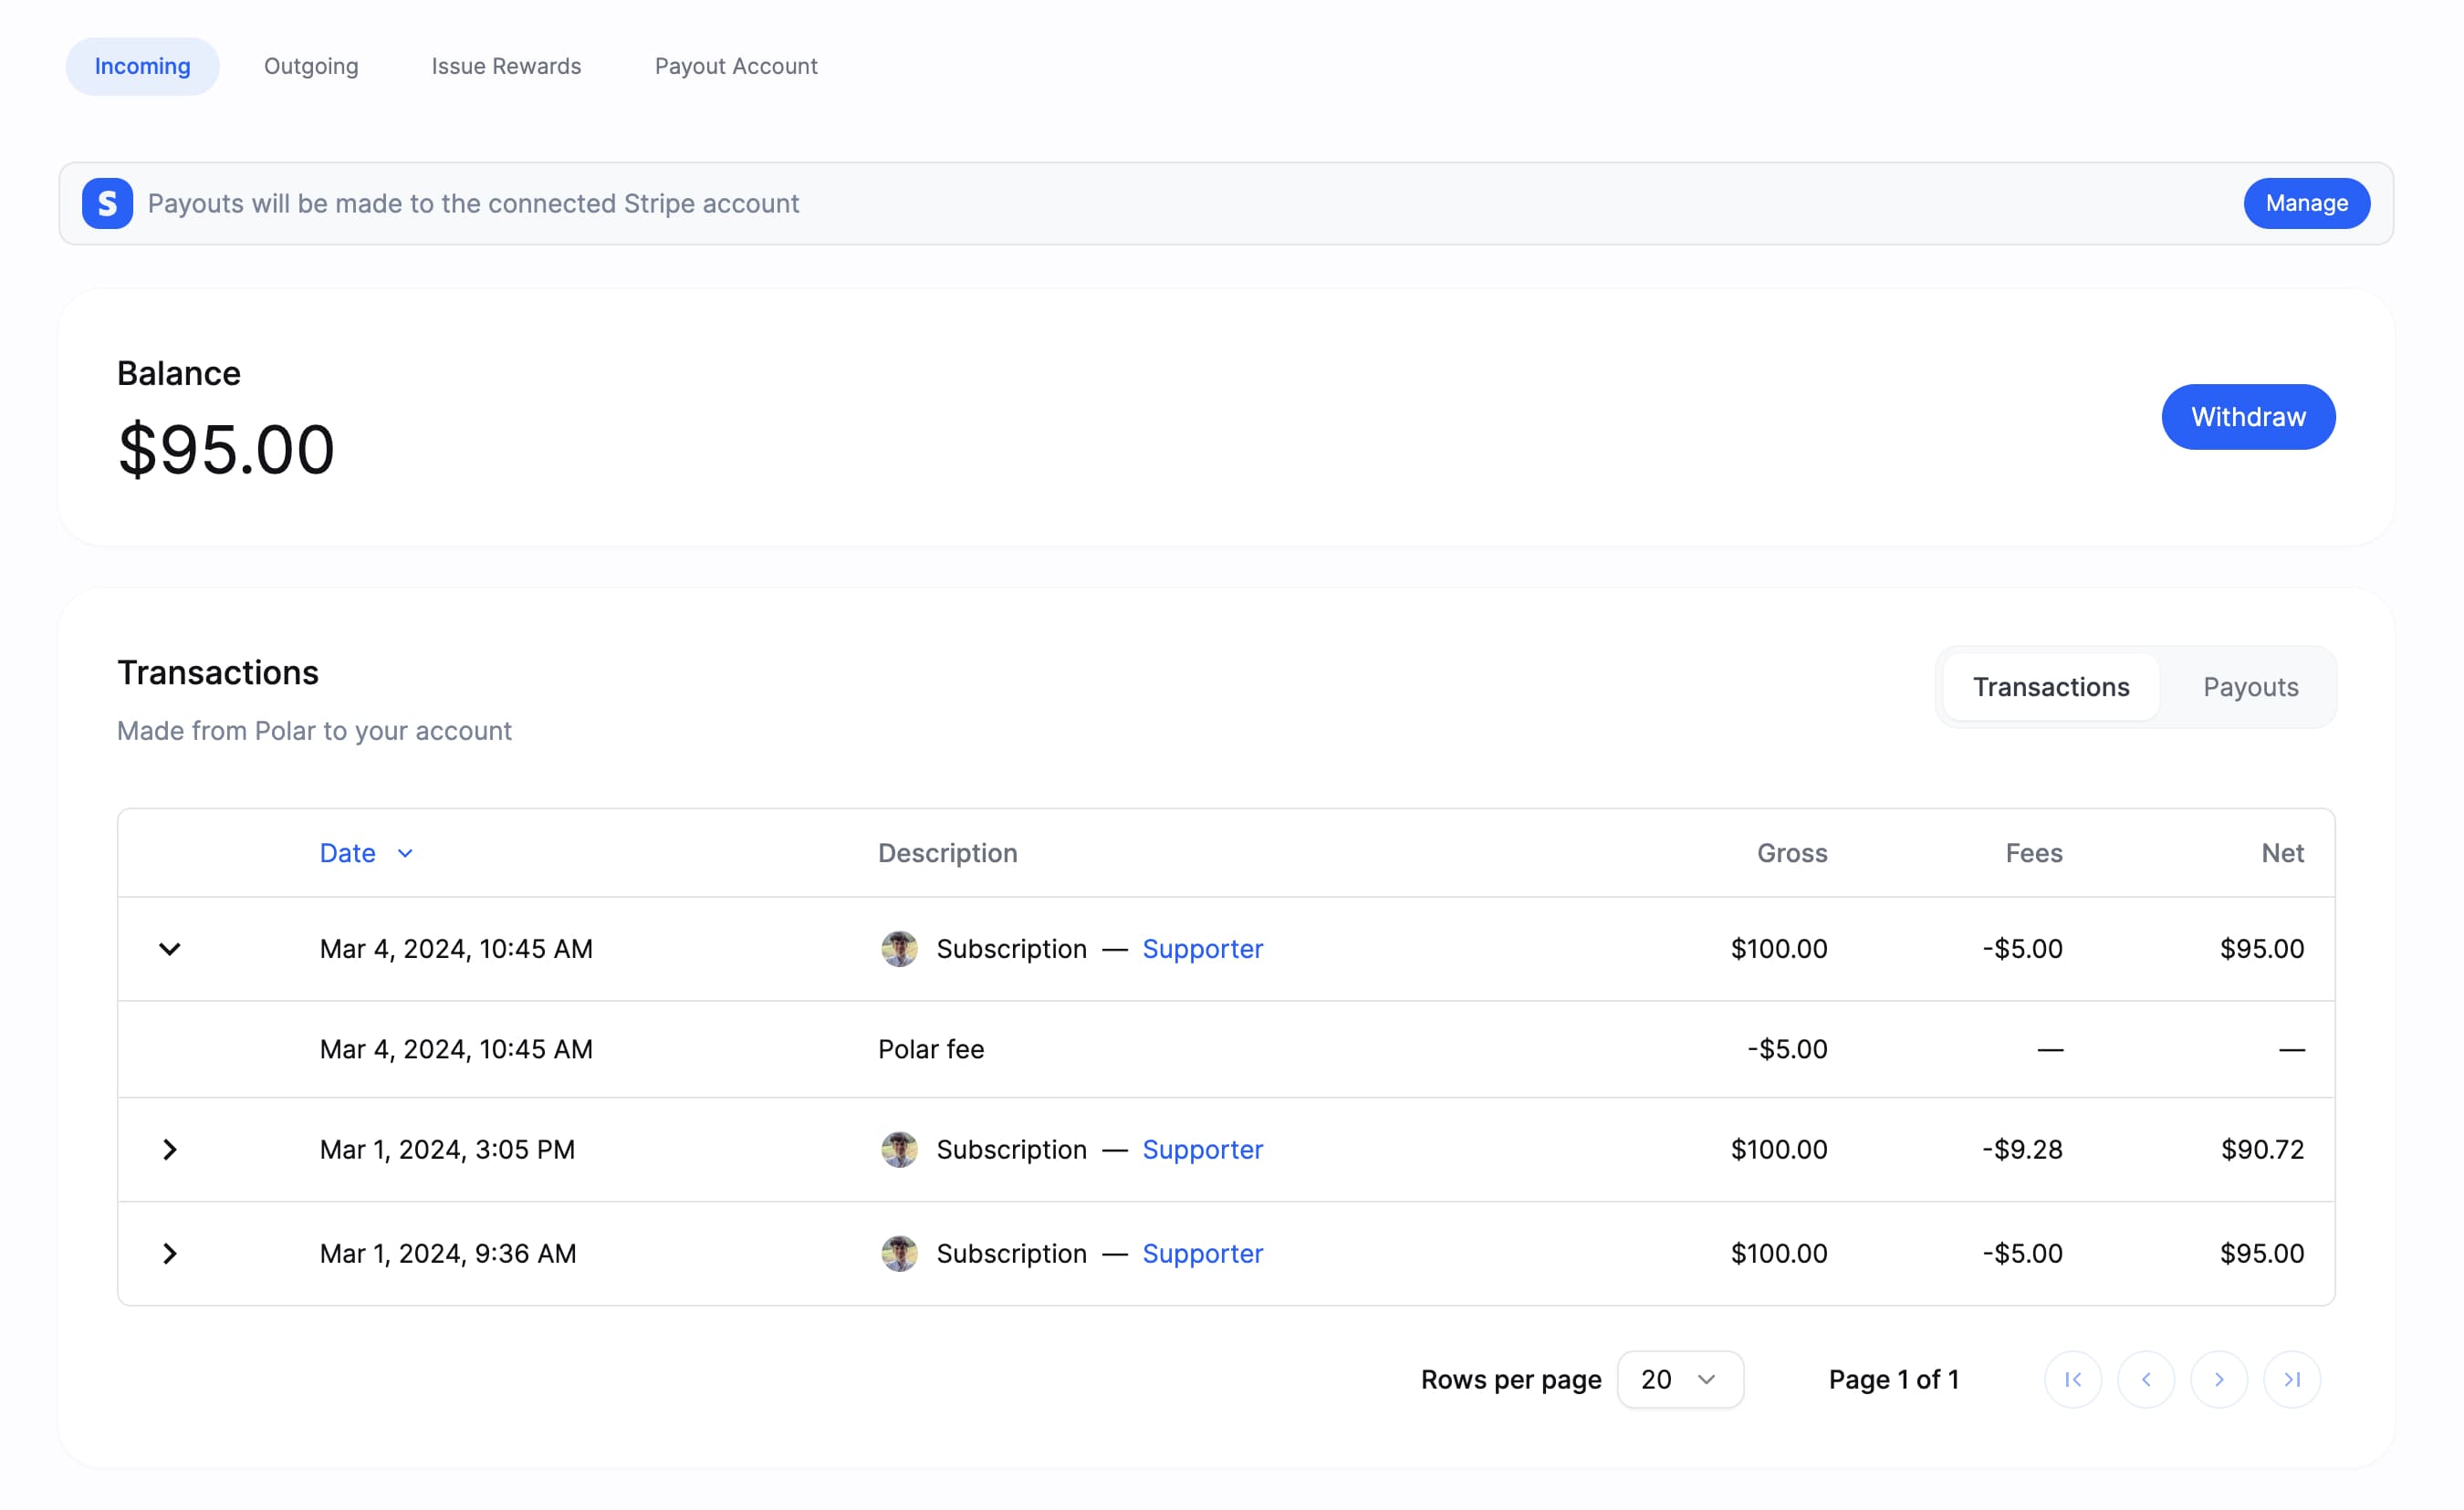
Task: Click the Supporter profile icon in third row
Action: [x=898, y=1150]
